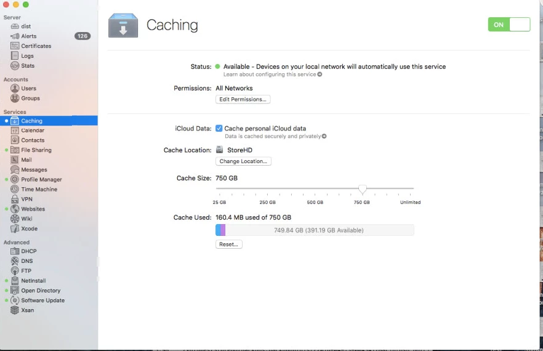Open the FTP icon
Image resolution: width=543 pixels, height=351 pixels.
(x=15, y=270)
